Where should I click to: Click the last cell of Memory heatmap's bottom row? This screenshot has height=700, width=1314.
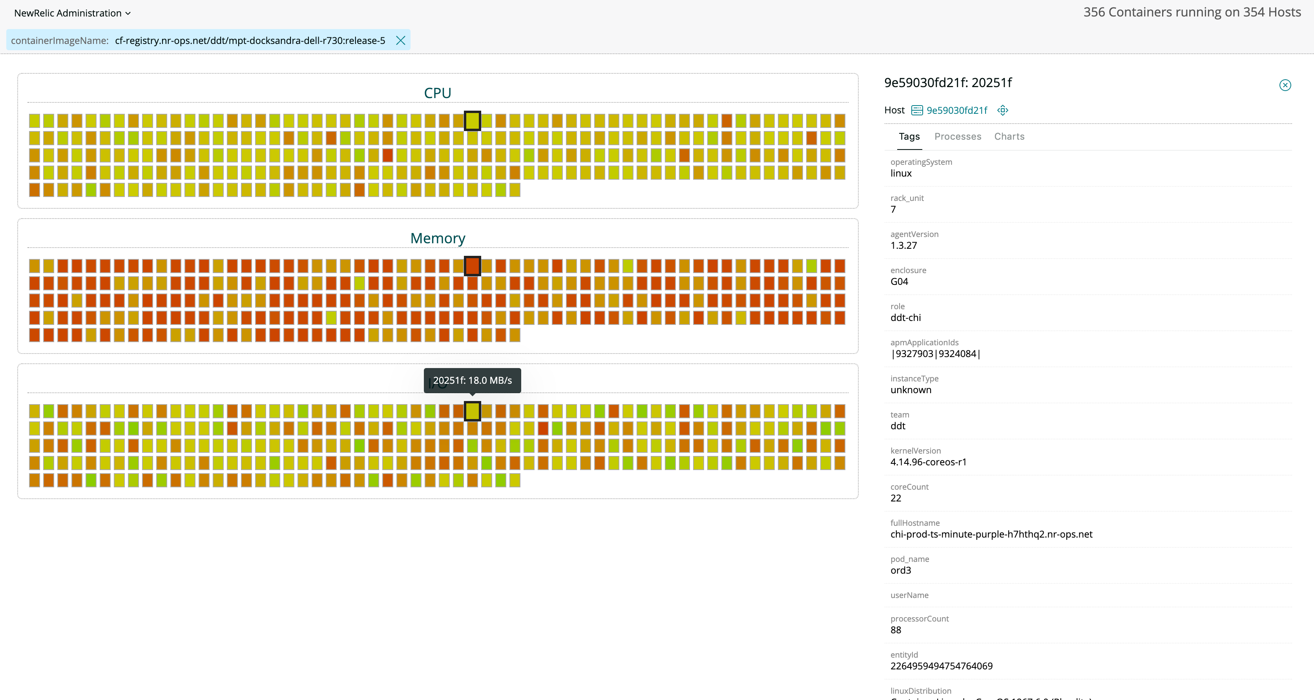pyautogui.click(x=515, y=335)
